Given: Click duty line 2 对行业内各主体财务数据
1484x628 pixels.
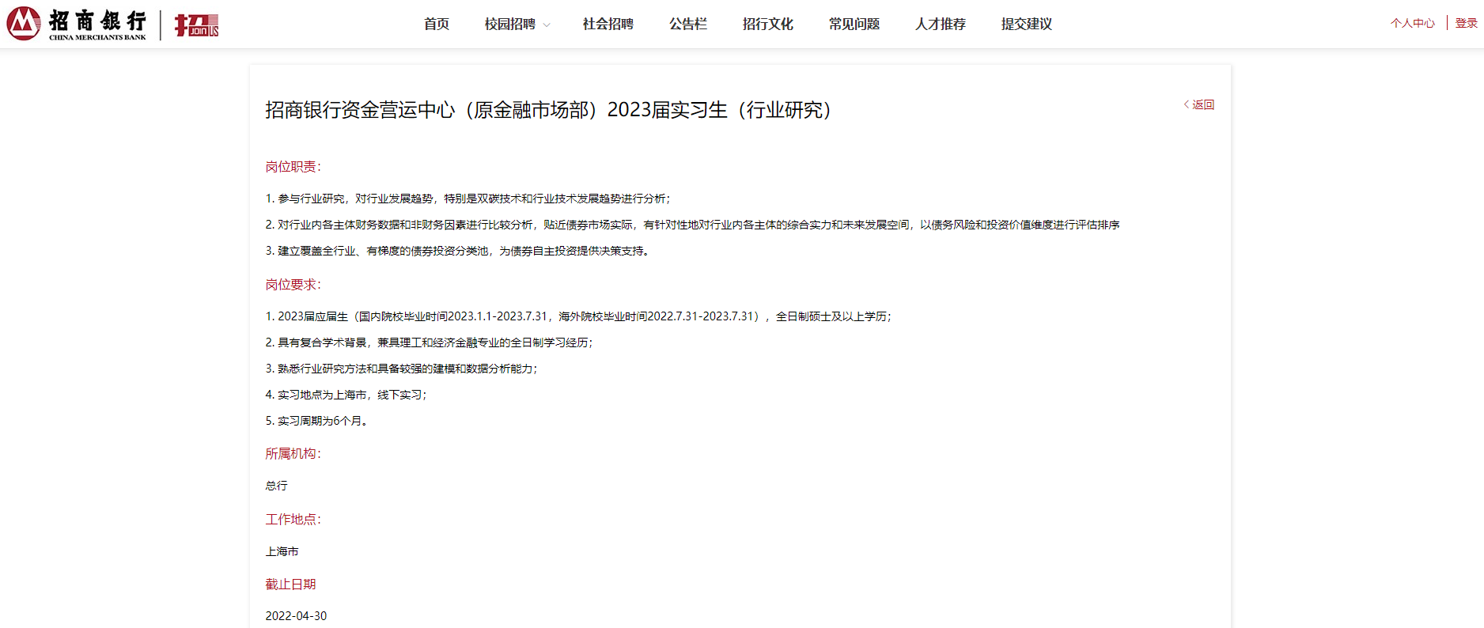Looking at the screenshot, I should (692, 225).
